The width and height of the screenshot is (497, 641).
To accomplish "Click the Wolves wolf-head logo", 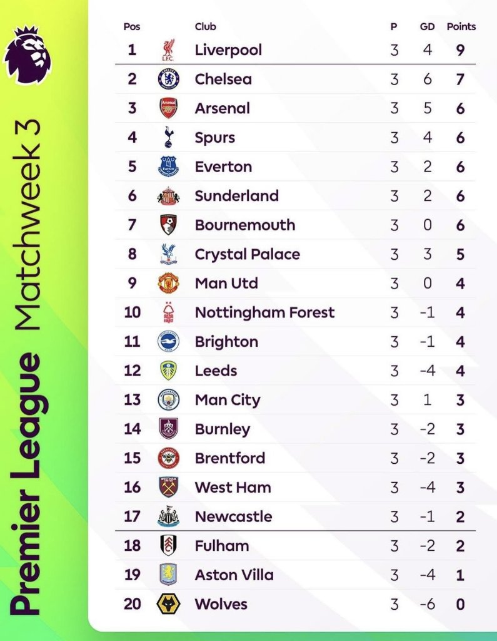I will point(168,604).
